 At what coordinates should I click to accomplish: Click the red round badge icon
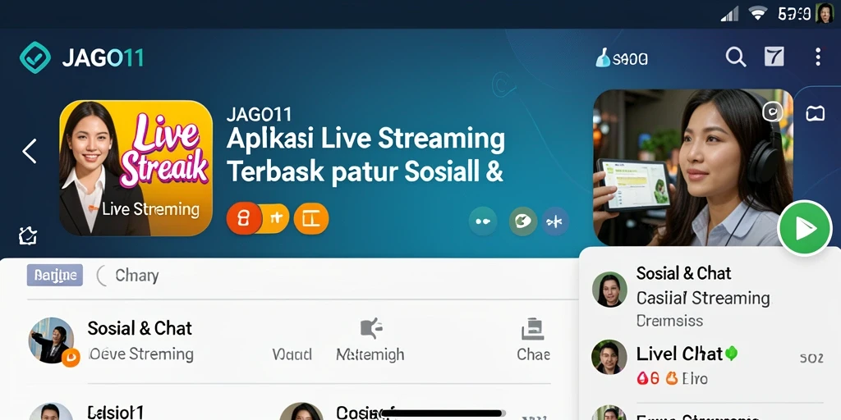pyautogui.click(x=244, y=218)
